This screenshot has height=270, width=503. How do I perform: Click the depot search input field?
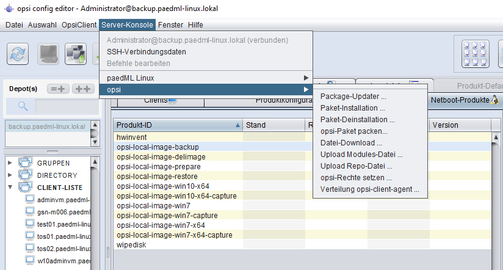67,106
